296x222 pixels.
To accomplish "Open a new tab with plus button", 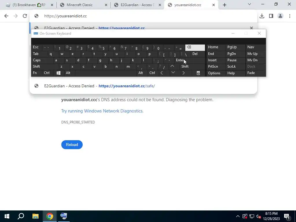I will click(x=224, y=5).
